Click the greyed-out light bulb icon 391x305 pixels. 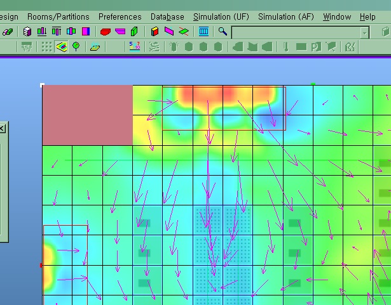point(174,47)
